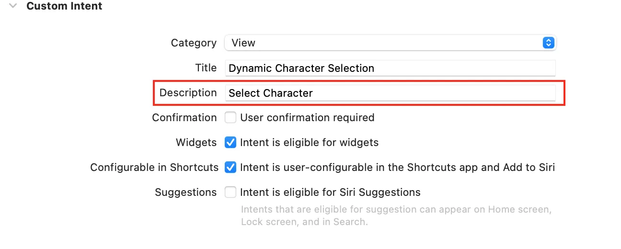Click the Category field label
Screen dimensions: 621x249
pyautogui.click(x=194, y=43)
